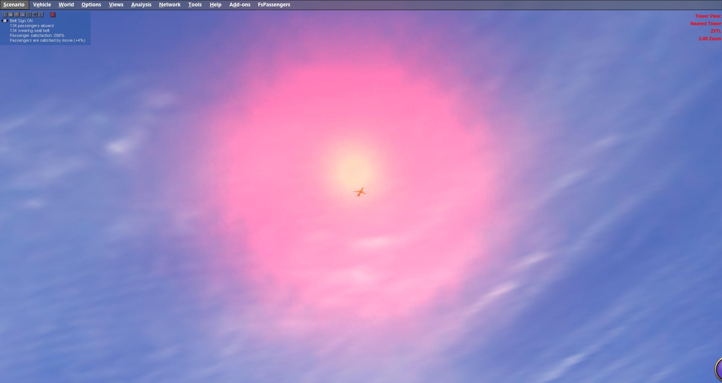722x383 pixels.
Task: Click the red E emergency icon
Action: point(53,15)
